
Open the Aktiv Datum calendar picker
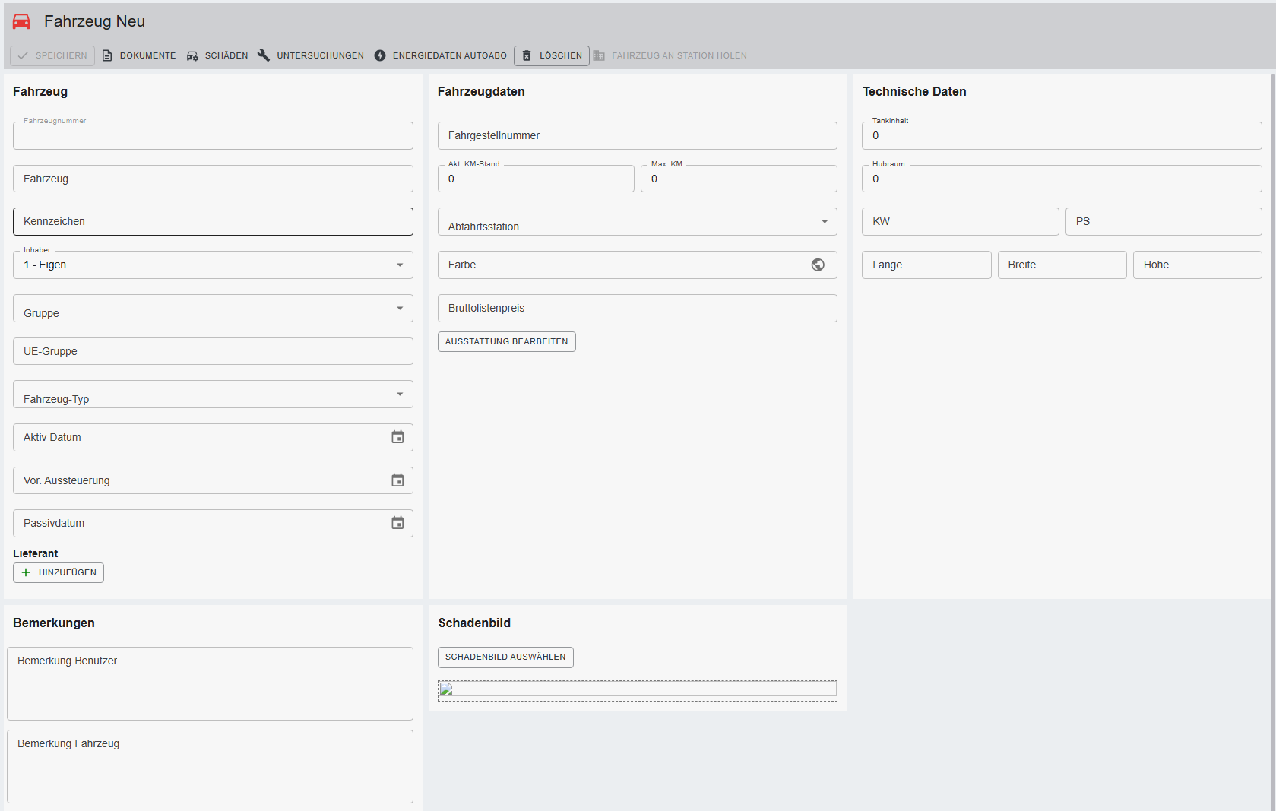397,437
